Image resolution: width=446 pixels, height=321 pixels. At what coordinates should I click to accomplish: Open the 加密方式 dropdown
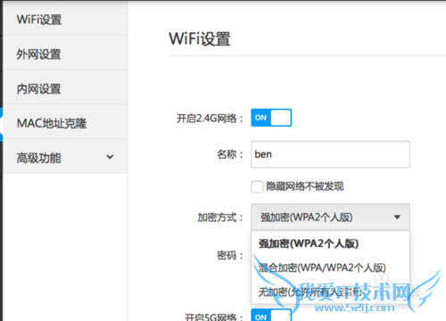click(330, 217)
